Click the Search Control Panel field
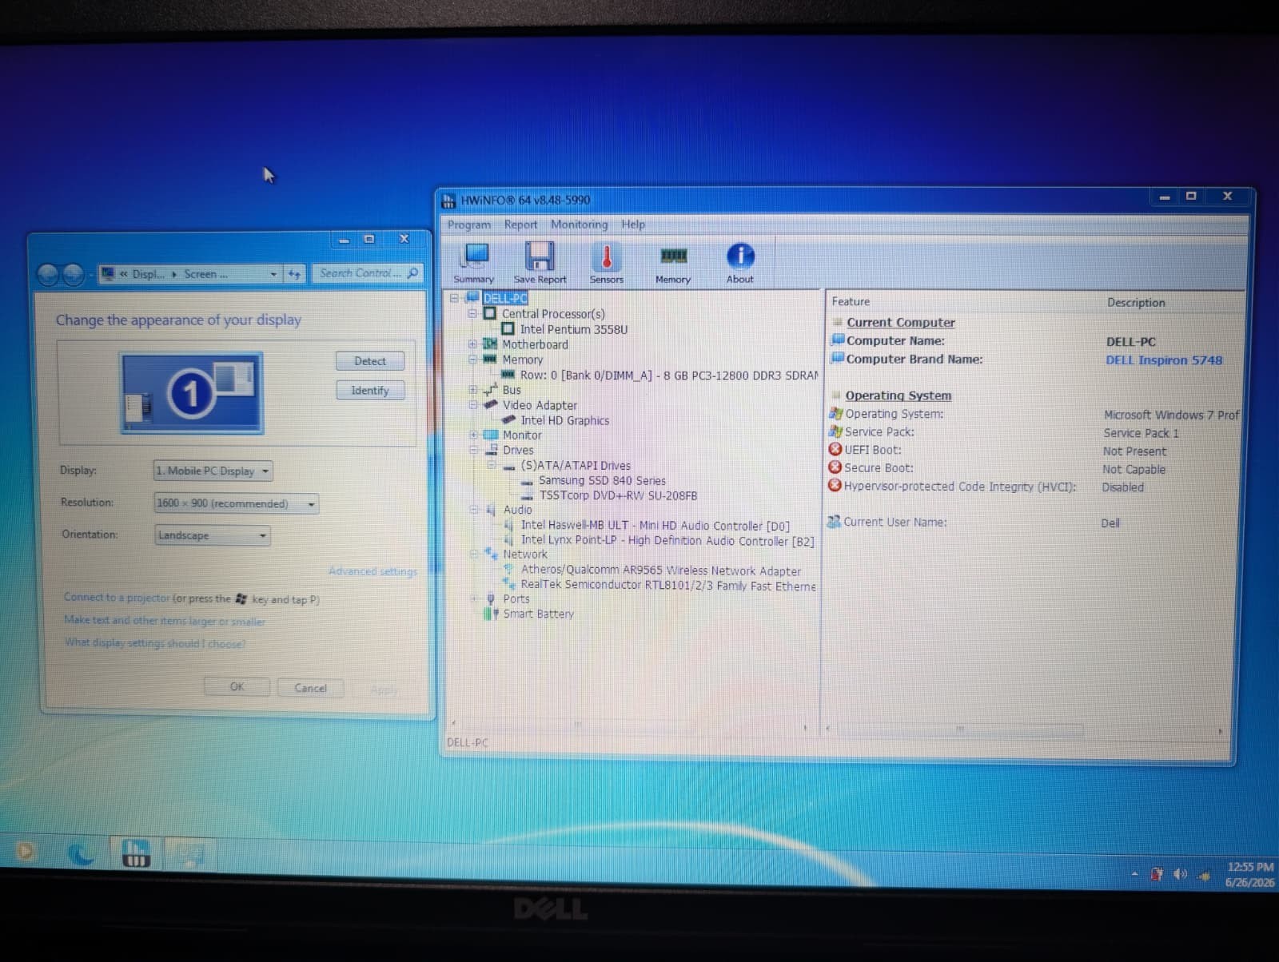The image size is (1279, 962). click(x=368, y=273)
